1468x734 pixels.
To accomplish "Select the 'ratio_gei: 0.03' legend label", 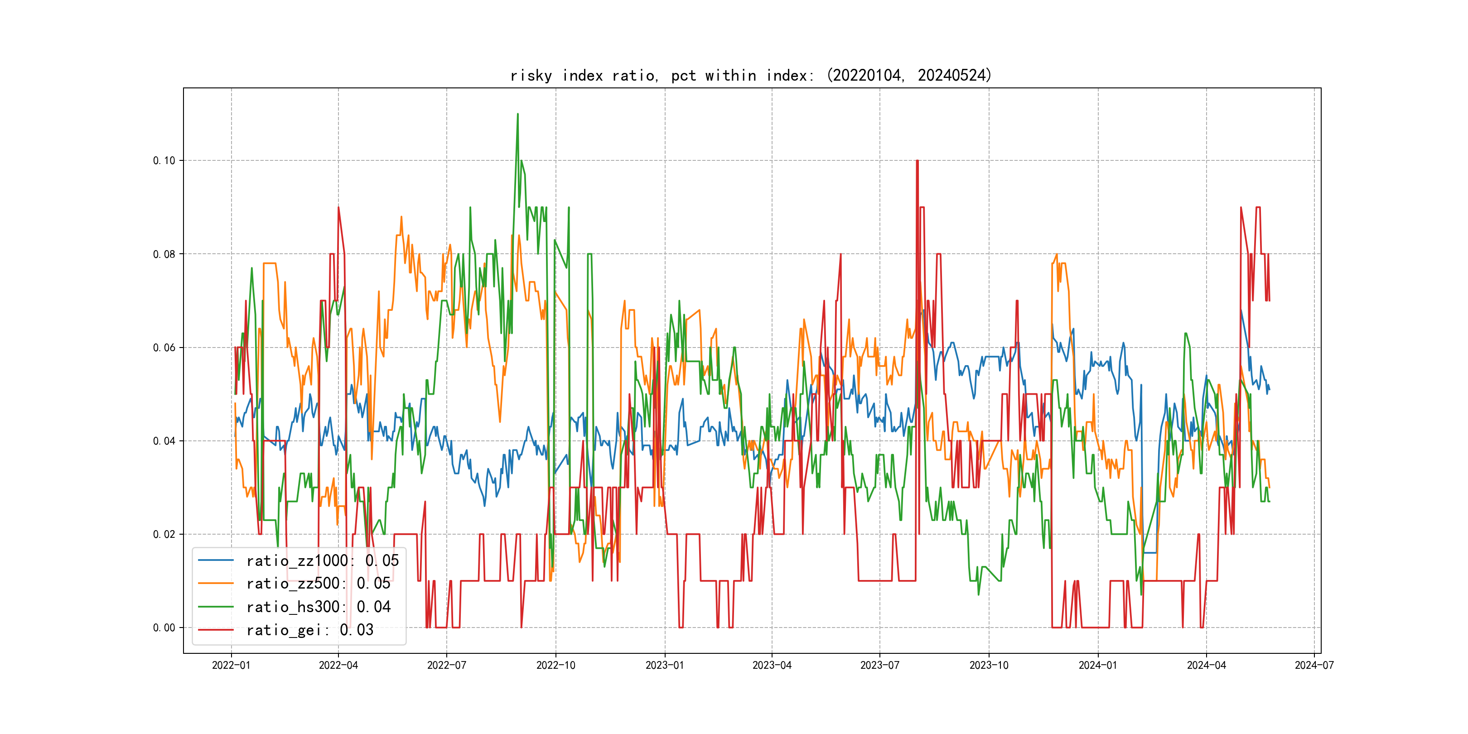I will [309, 630].
